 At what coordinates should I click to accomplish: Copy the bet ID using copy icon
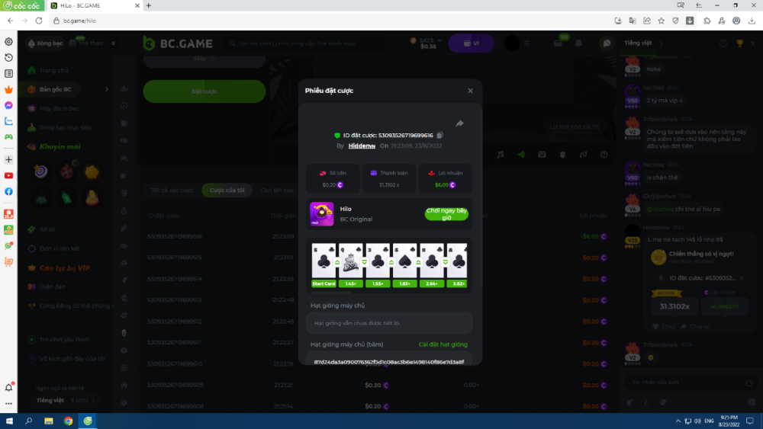[x=439, y=136]
